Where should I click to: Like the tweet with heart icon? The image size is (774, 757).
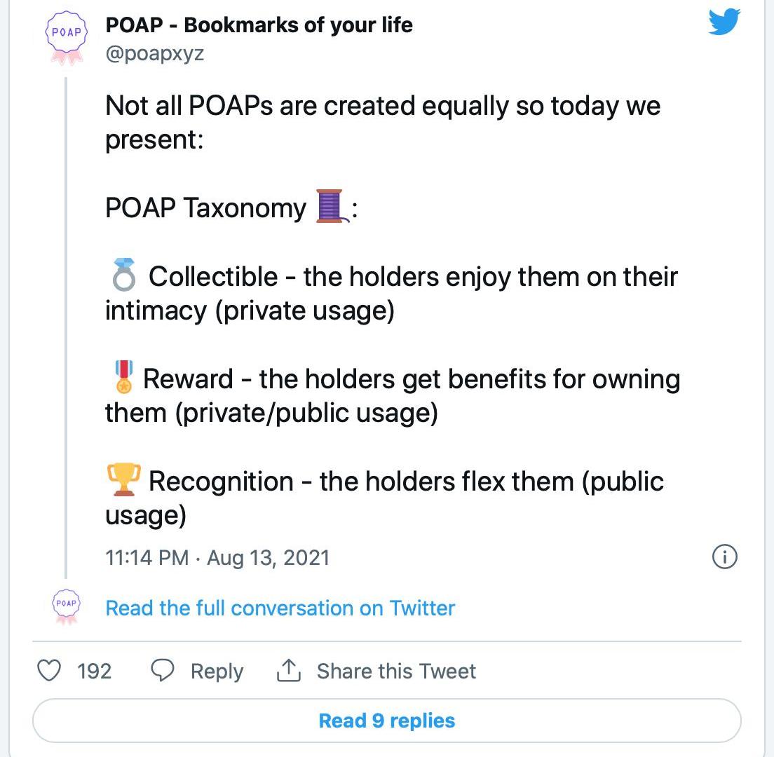pos(49,671)
